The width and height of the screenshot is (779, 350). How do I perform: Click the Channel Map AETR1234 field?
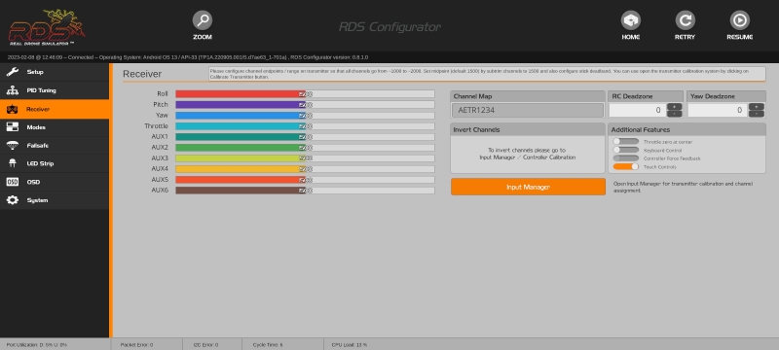(528, 110)
